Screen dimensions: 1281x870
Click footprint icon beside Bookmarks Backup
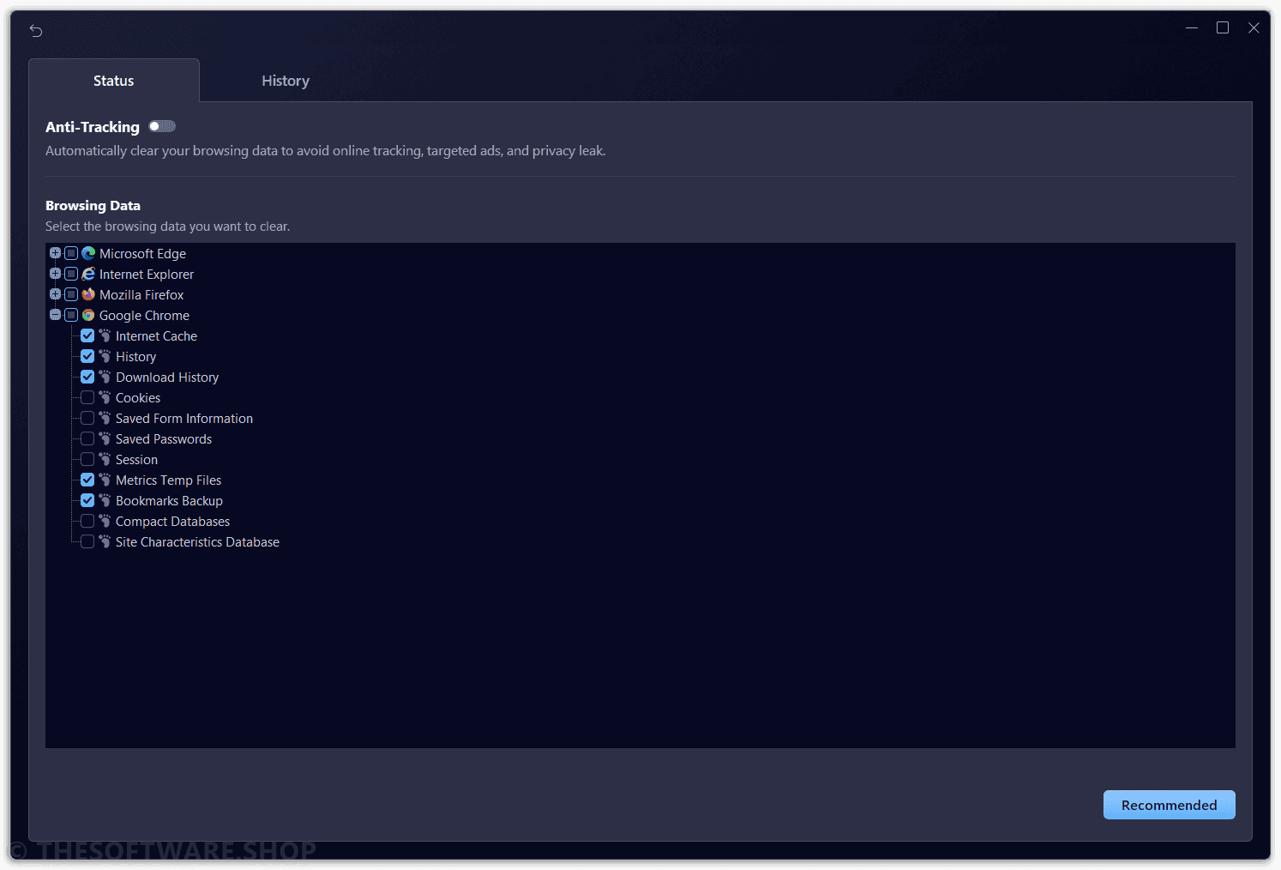pyautogui.click(x=105, y=500)
